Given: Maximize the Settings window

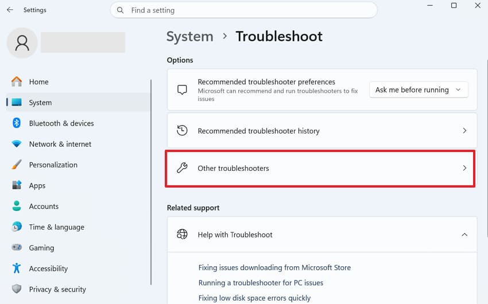Looking at the screenshot, I should (x=454, y=6).
